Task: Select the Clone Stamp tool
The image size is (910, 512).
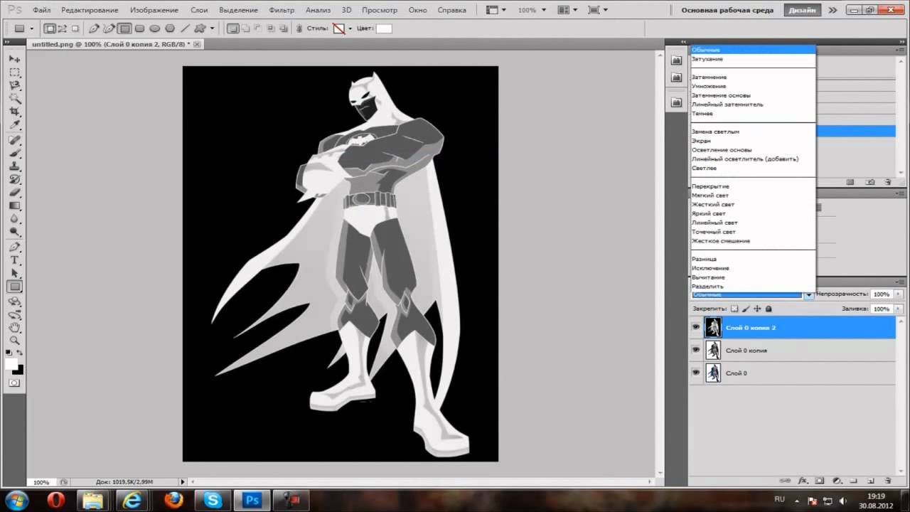Action: coord(14,166)
